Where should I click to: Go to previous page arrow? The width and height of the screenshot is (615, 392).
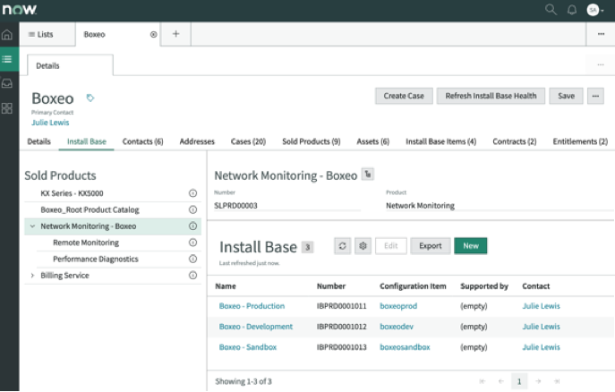point(501,381)
